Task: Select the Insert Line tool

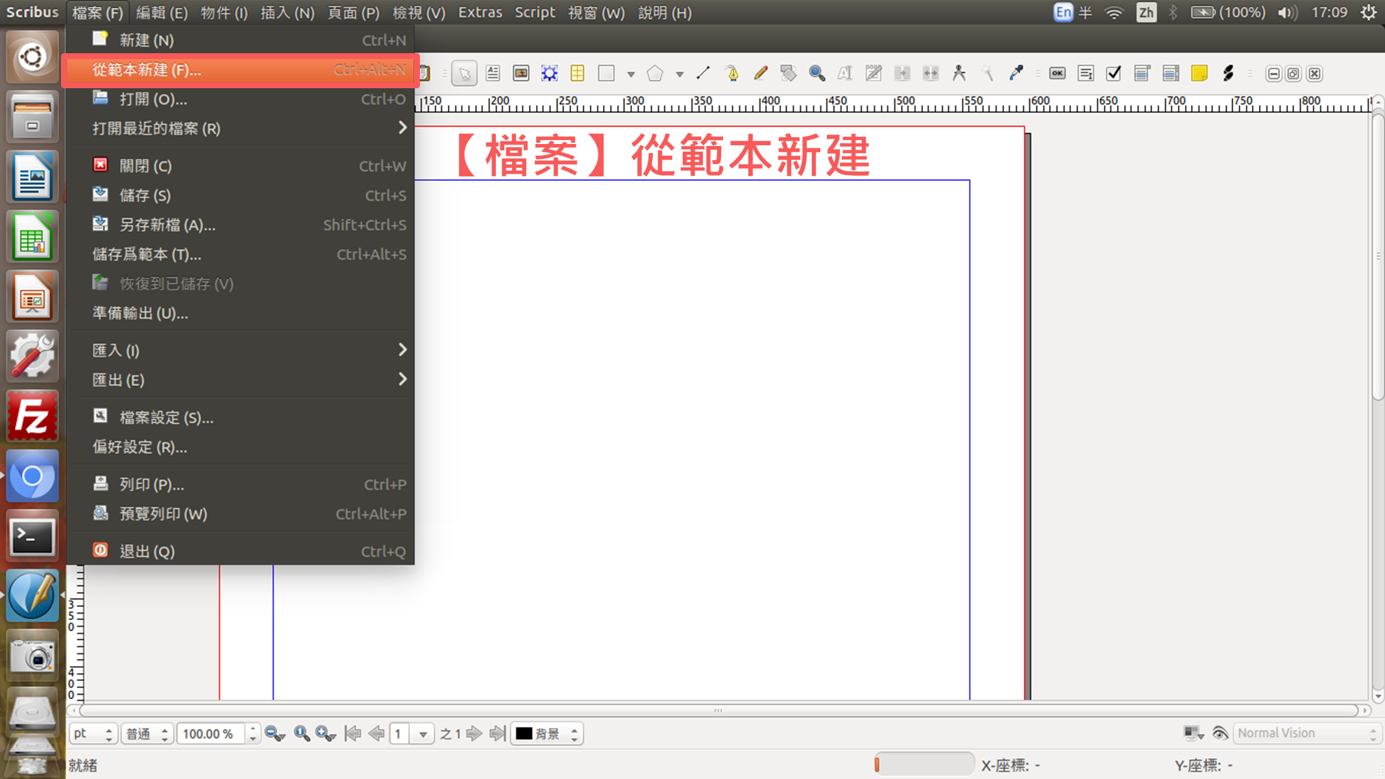Action: pos(703,73)
